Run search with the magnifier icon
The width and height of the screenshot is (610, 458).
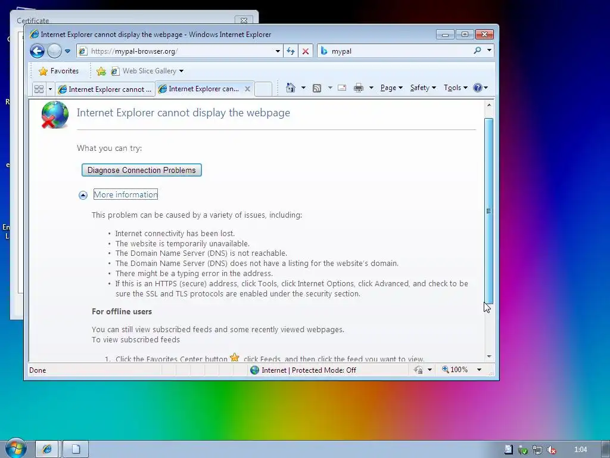[477, 51]
